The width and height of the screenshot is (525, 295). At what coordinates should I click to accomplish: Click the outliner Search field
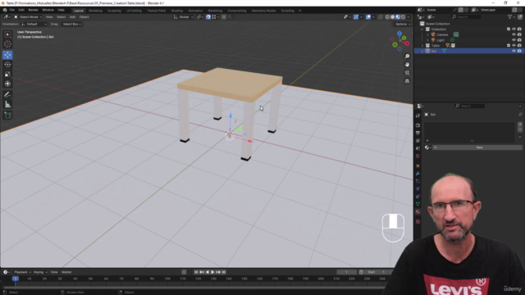[467, 16]
